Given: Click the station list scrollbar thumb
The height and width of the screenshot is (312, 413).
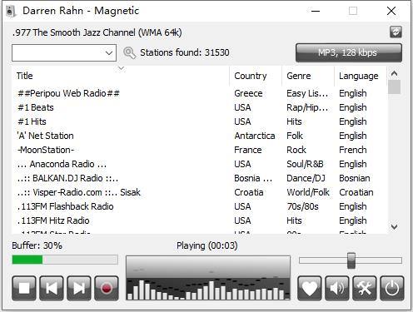Looking at the screenshot, I should click(394, 87).
